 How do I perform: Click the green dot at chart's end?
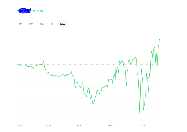[159, 40]
